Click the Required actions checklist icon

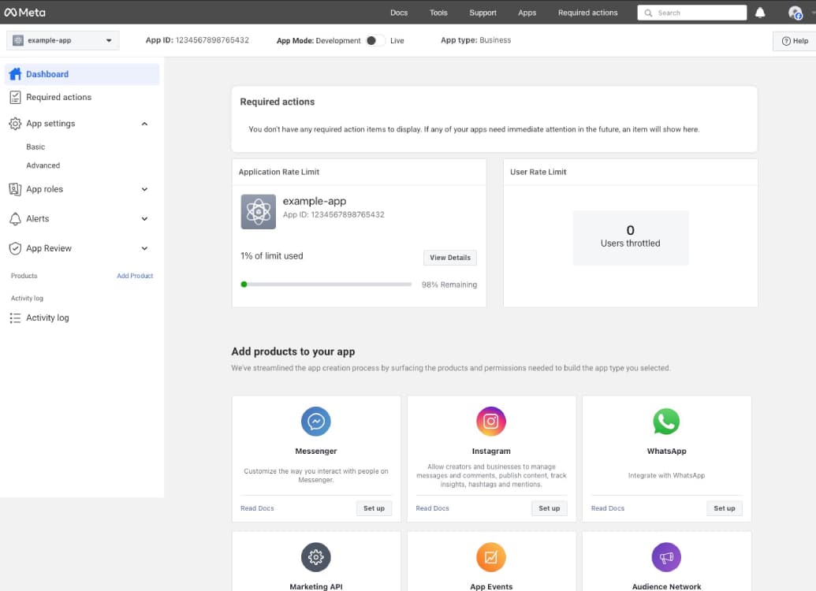click(16, 97)
